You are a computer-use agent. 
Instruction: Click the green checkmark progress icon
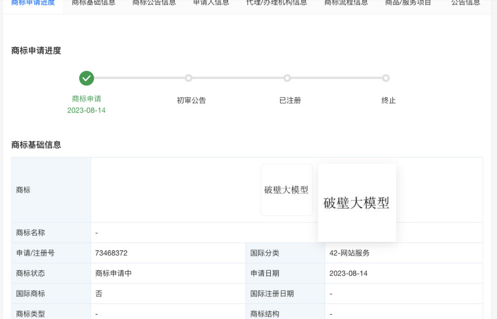[x=87, y=78]
